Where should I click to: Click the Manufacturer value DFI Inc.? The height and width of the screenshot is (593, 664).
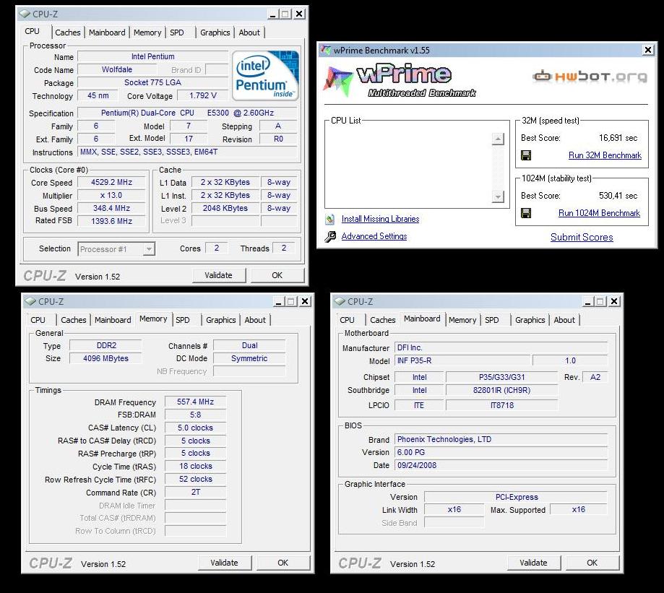(501, 348)
